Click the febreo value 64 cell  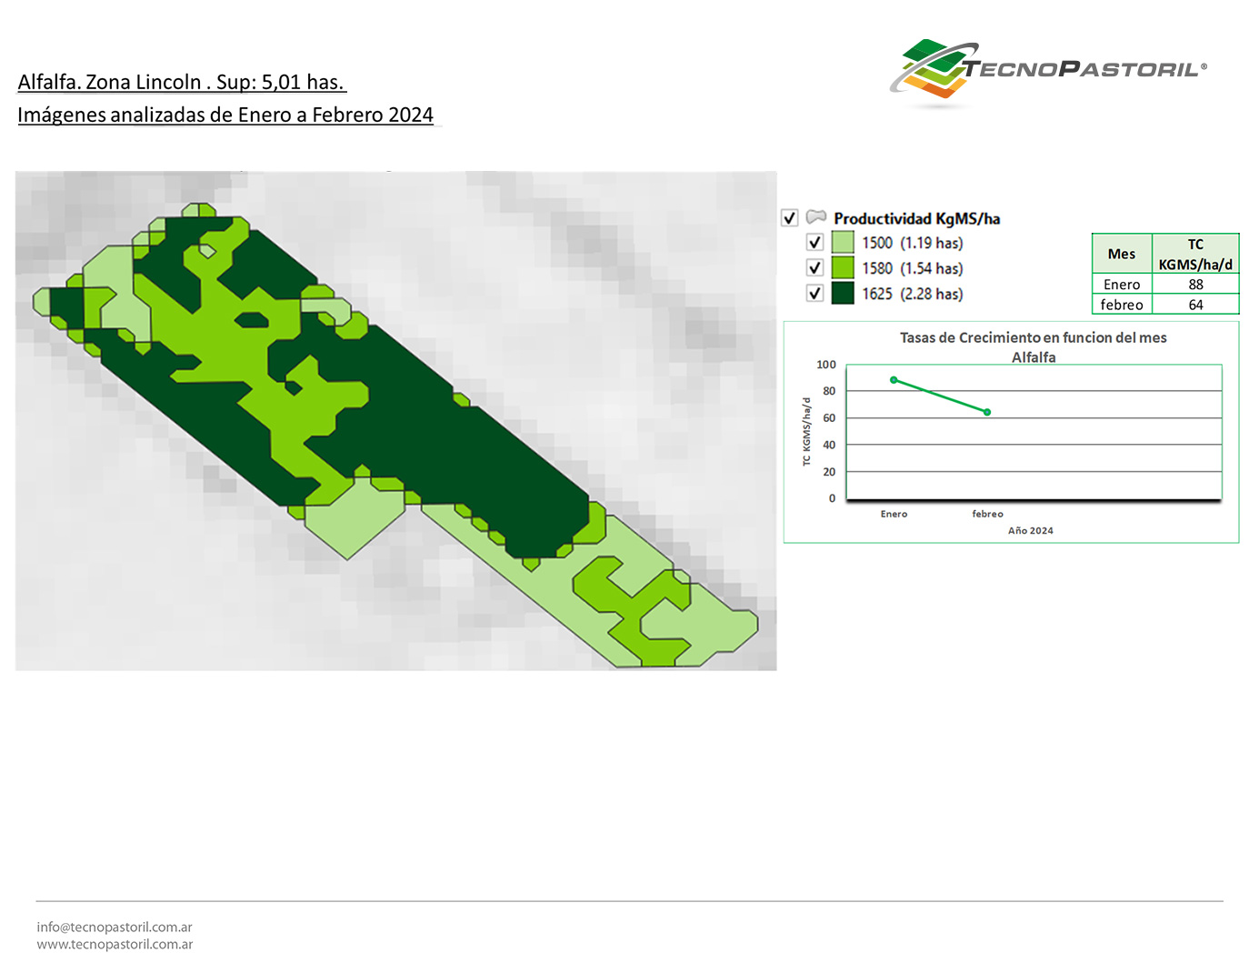pyautogui.click(x=1195, y=305)
